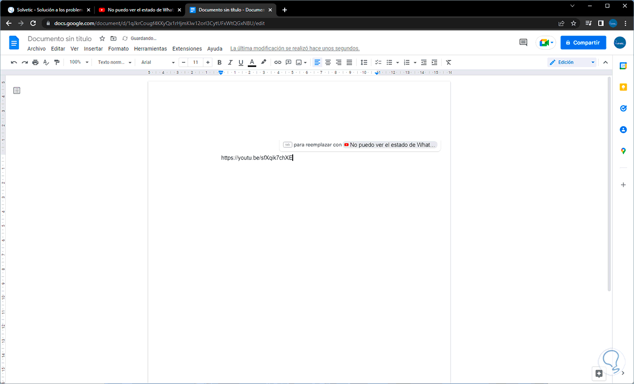This screenshot has height=384, width=634.
Task: Click the move-to-folder icon next to title
Action: (x=113, y=39)
